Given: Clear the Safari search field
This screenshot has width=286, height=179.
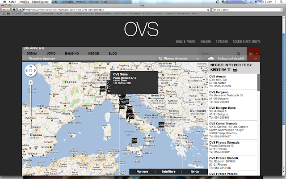Looking at the screenshot, I should pos(282,10).
